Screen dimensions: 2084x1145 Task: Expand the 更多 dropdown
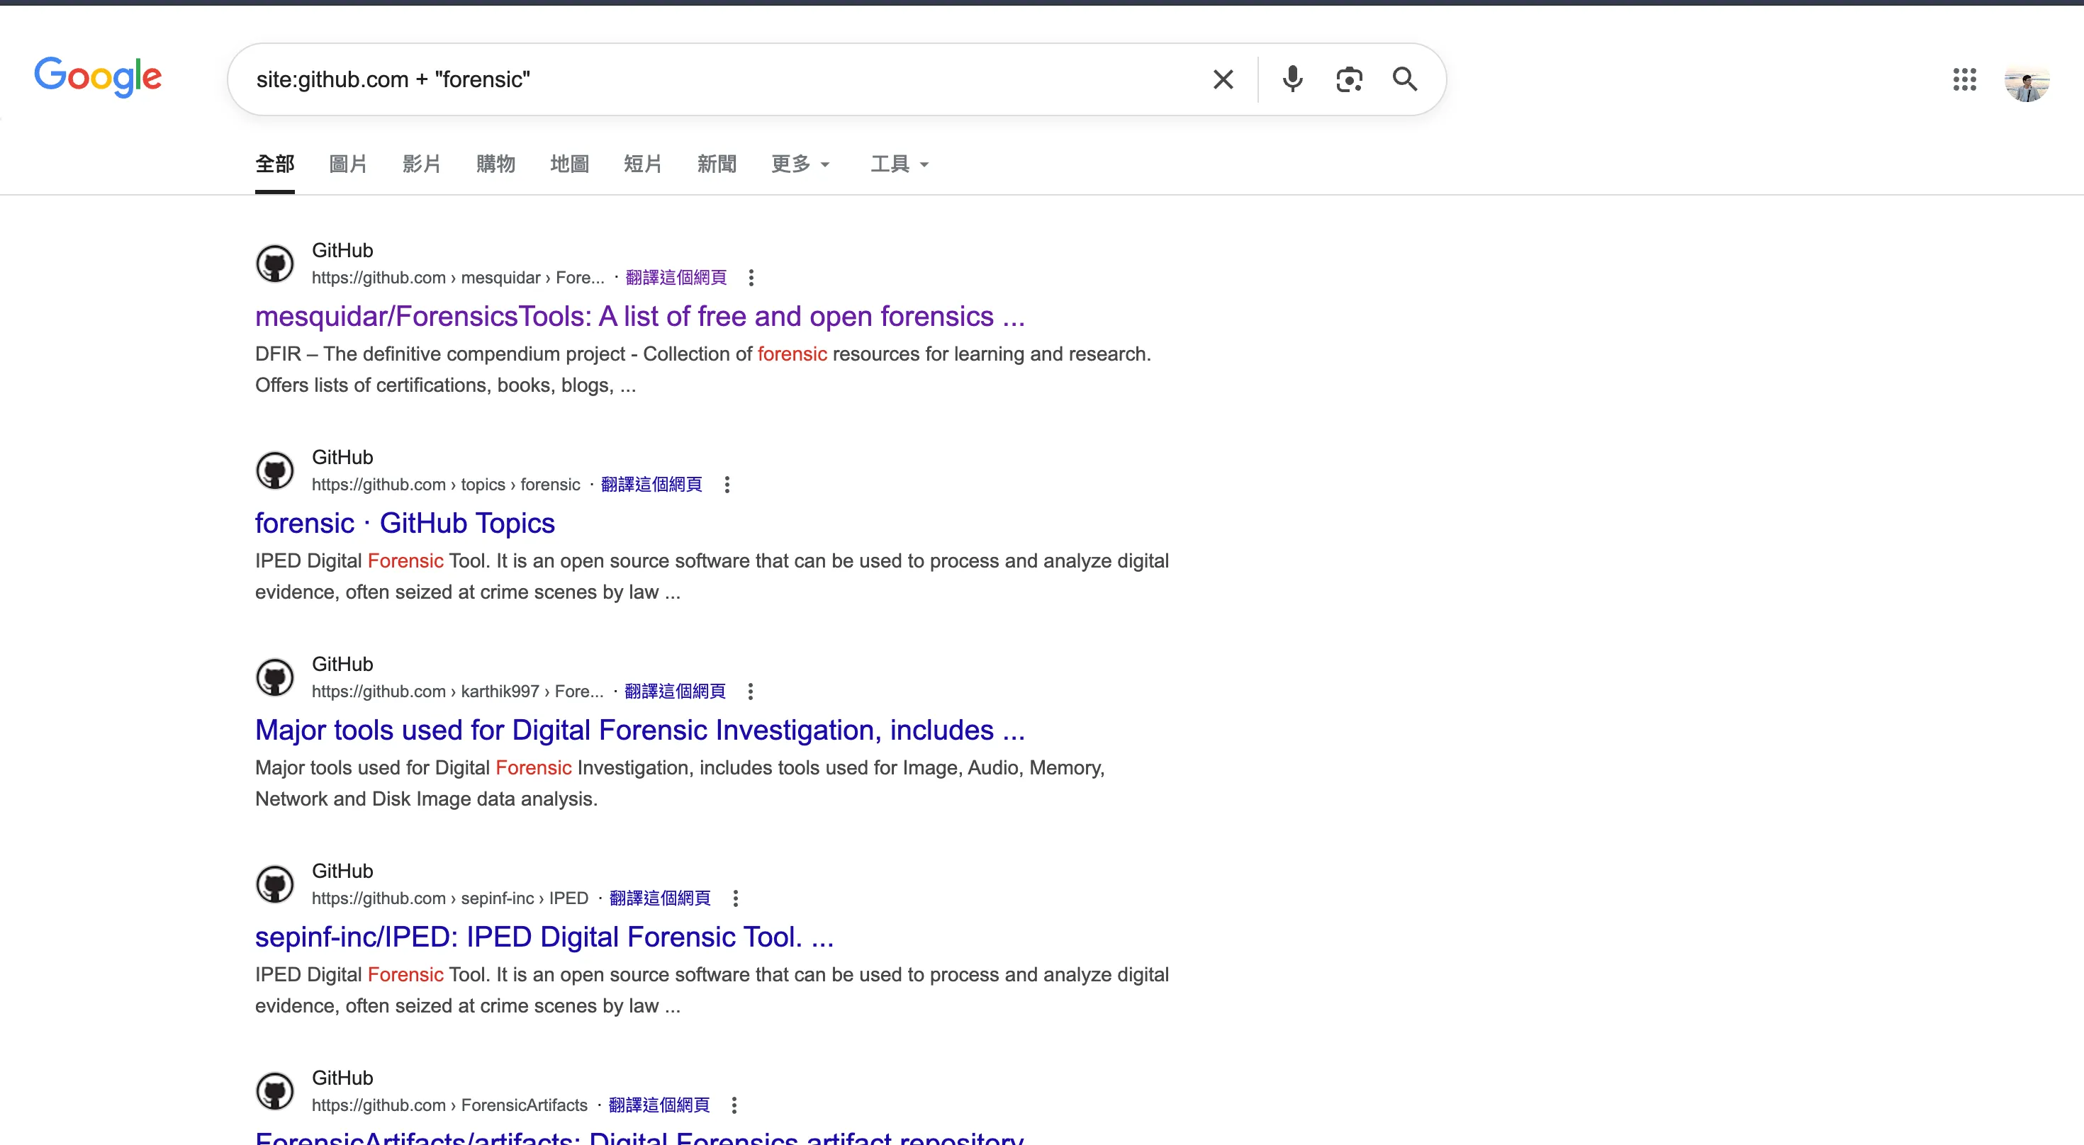800,164
